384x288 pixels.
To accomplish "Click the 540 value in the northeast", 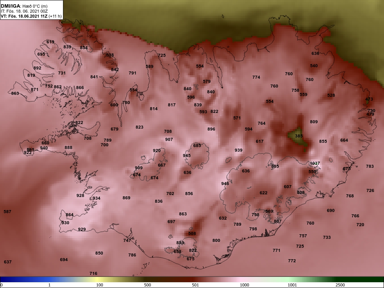I will click(x=314, y=66).
